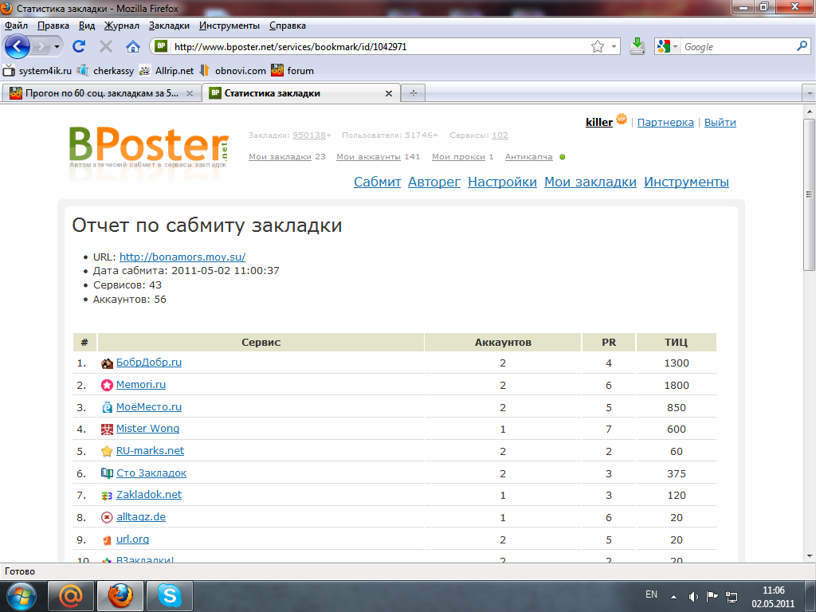This screenshot has height=612, width=816.
Task: Click the Zakladok.net service favicon
Action: [107, 496]
